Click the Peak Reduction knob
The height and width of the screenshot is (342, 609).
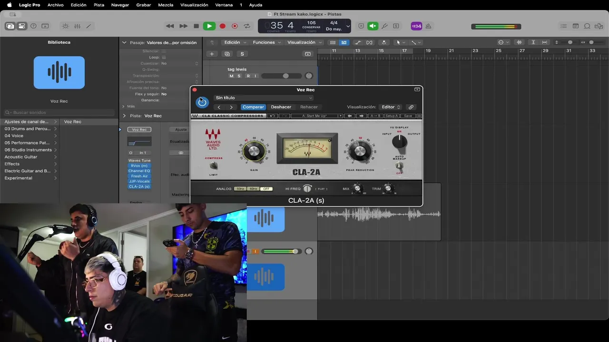tap(360, 152)
